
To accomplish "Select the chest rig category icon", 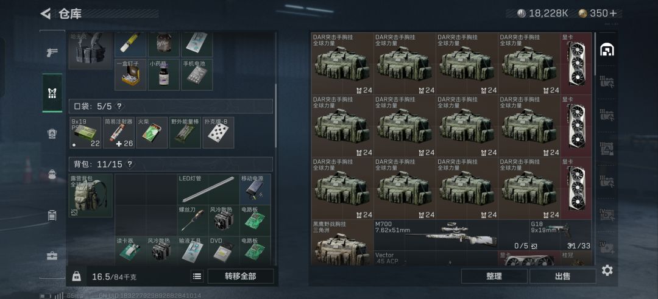I will [x=52, y=93].
